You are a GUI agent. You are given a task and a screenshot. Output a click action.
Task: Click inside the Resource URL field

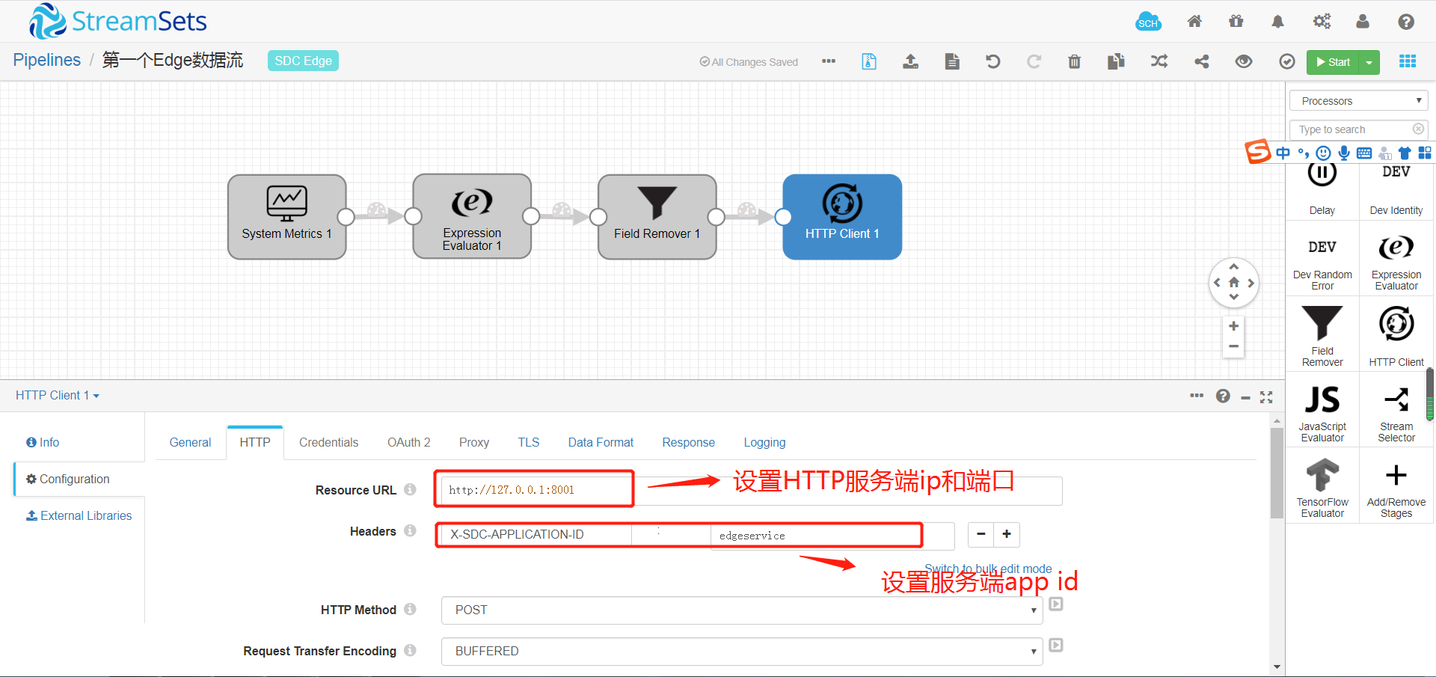pos(533,489)
